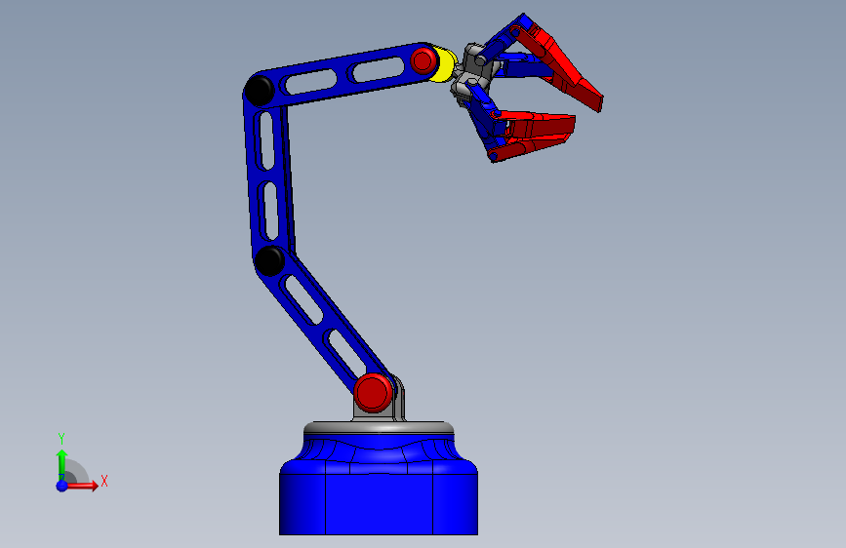The width and height of the screenshot is (846, 548).
Task: Select the yellow wrist cylinder on the arm
Action: tap(446, 64)
